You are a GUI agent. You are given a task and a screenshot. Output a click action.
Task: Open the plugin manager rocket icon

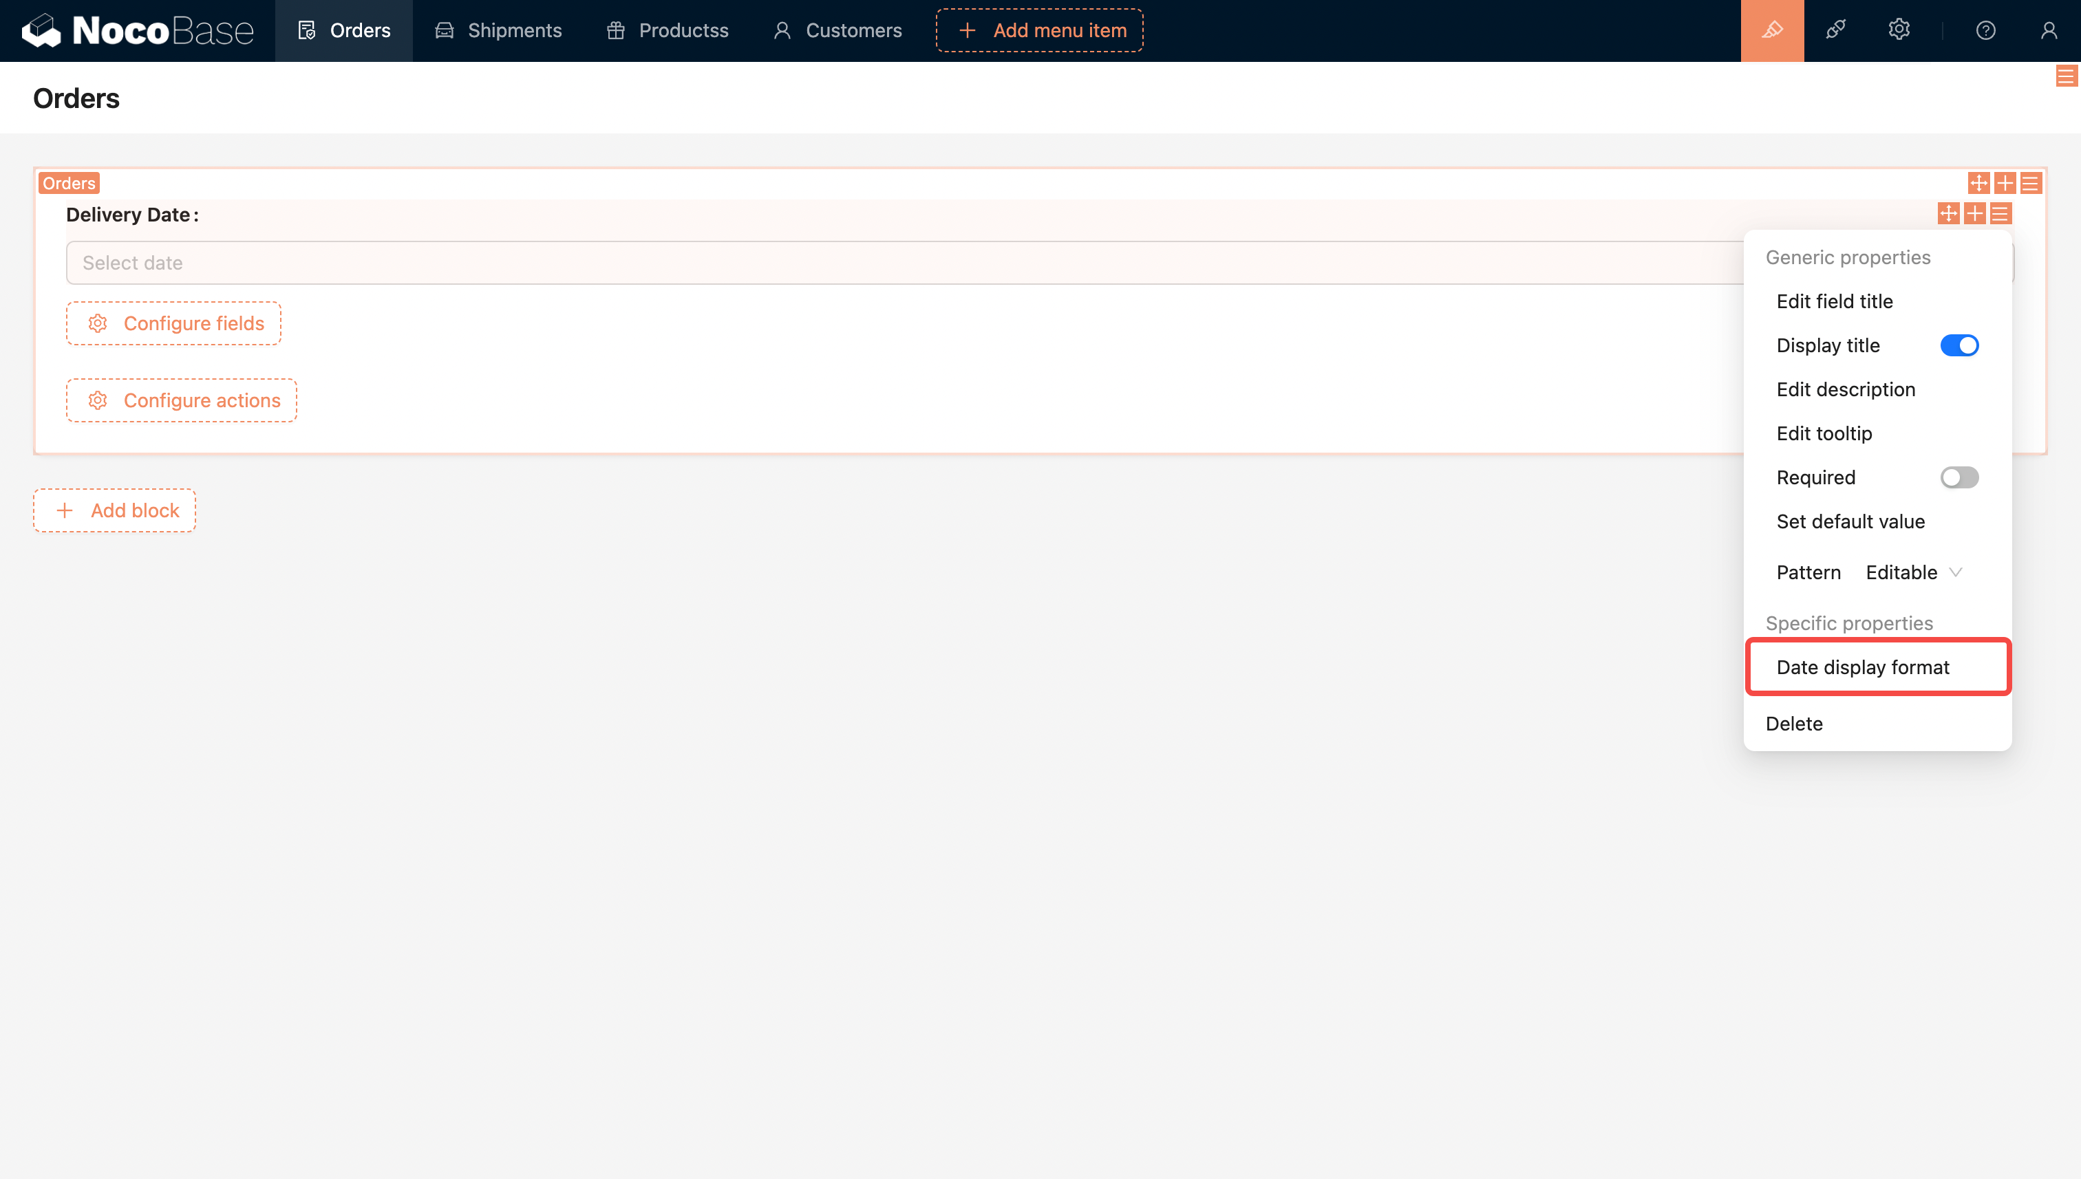coord(1835,31)
